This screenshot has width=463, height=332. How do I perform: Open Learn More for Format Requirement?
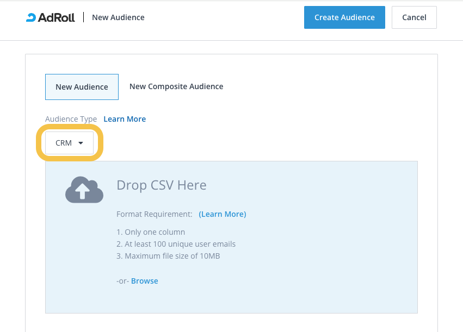click(222, 214)
